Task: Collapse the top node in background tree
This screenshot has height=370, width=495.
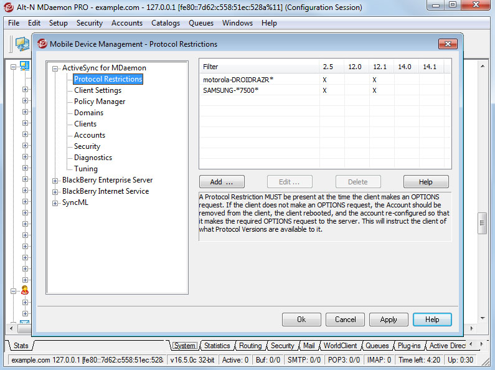Action: tap(13, 67)
